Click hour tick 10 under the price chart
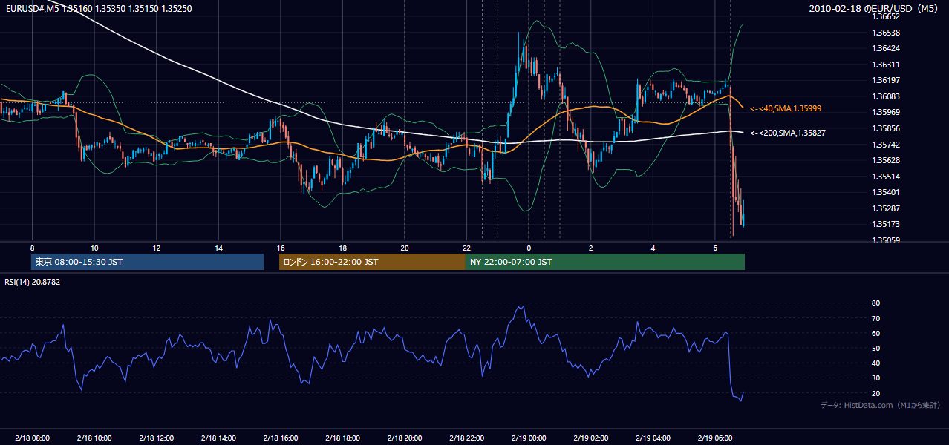Viewport: 949px width, 445px height. click(94, 248)
